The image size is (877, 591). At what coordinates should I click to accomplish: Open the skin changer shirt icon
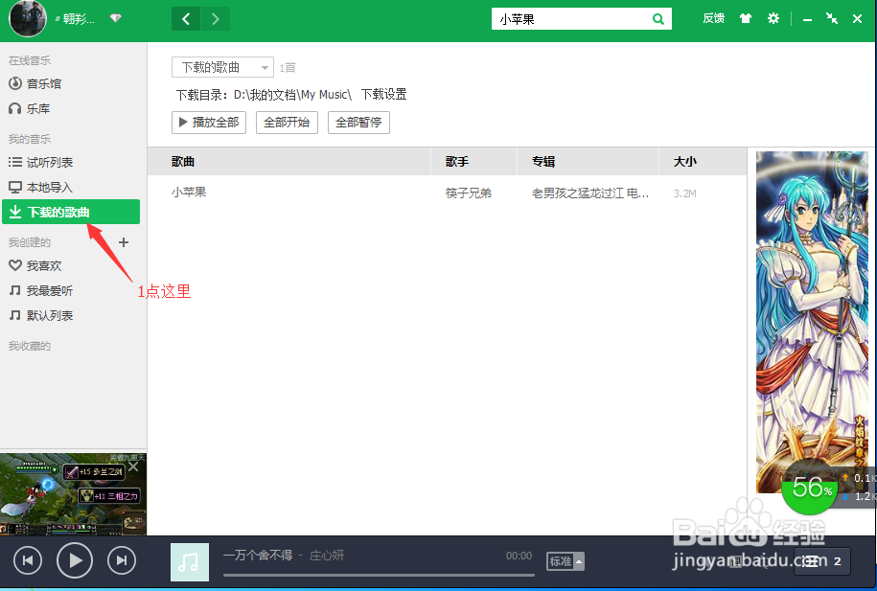click(x=745, y=17)
